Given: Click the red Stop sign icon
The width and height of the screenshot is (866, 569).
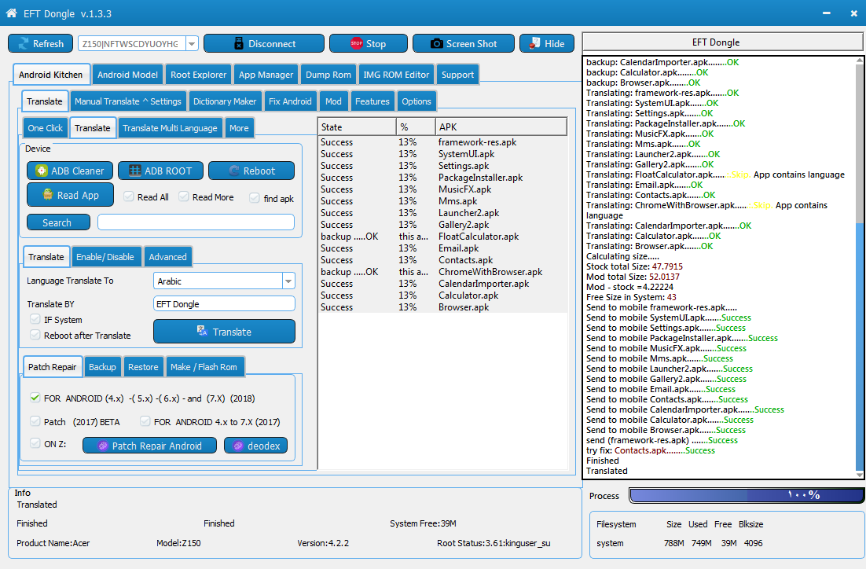Looking at the screenshot, I should (x=356, y=44).
